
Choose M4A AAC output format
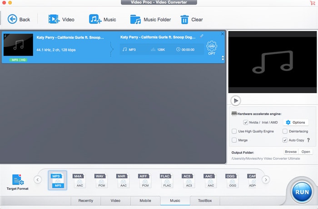(79, 180)
